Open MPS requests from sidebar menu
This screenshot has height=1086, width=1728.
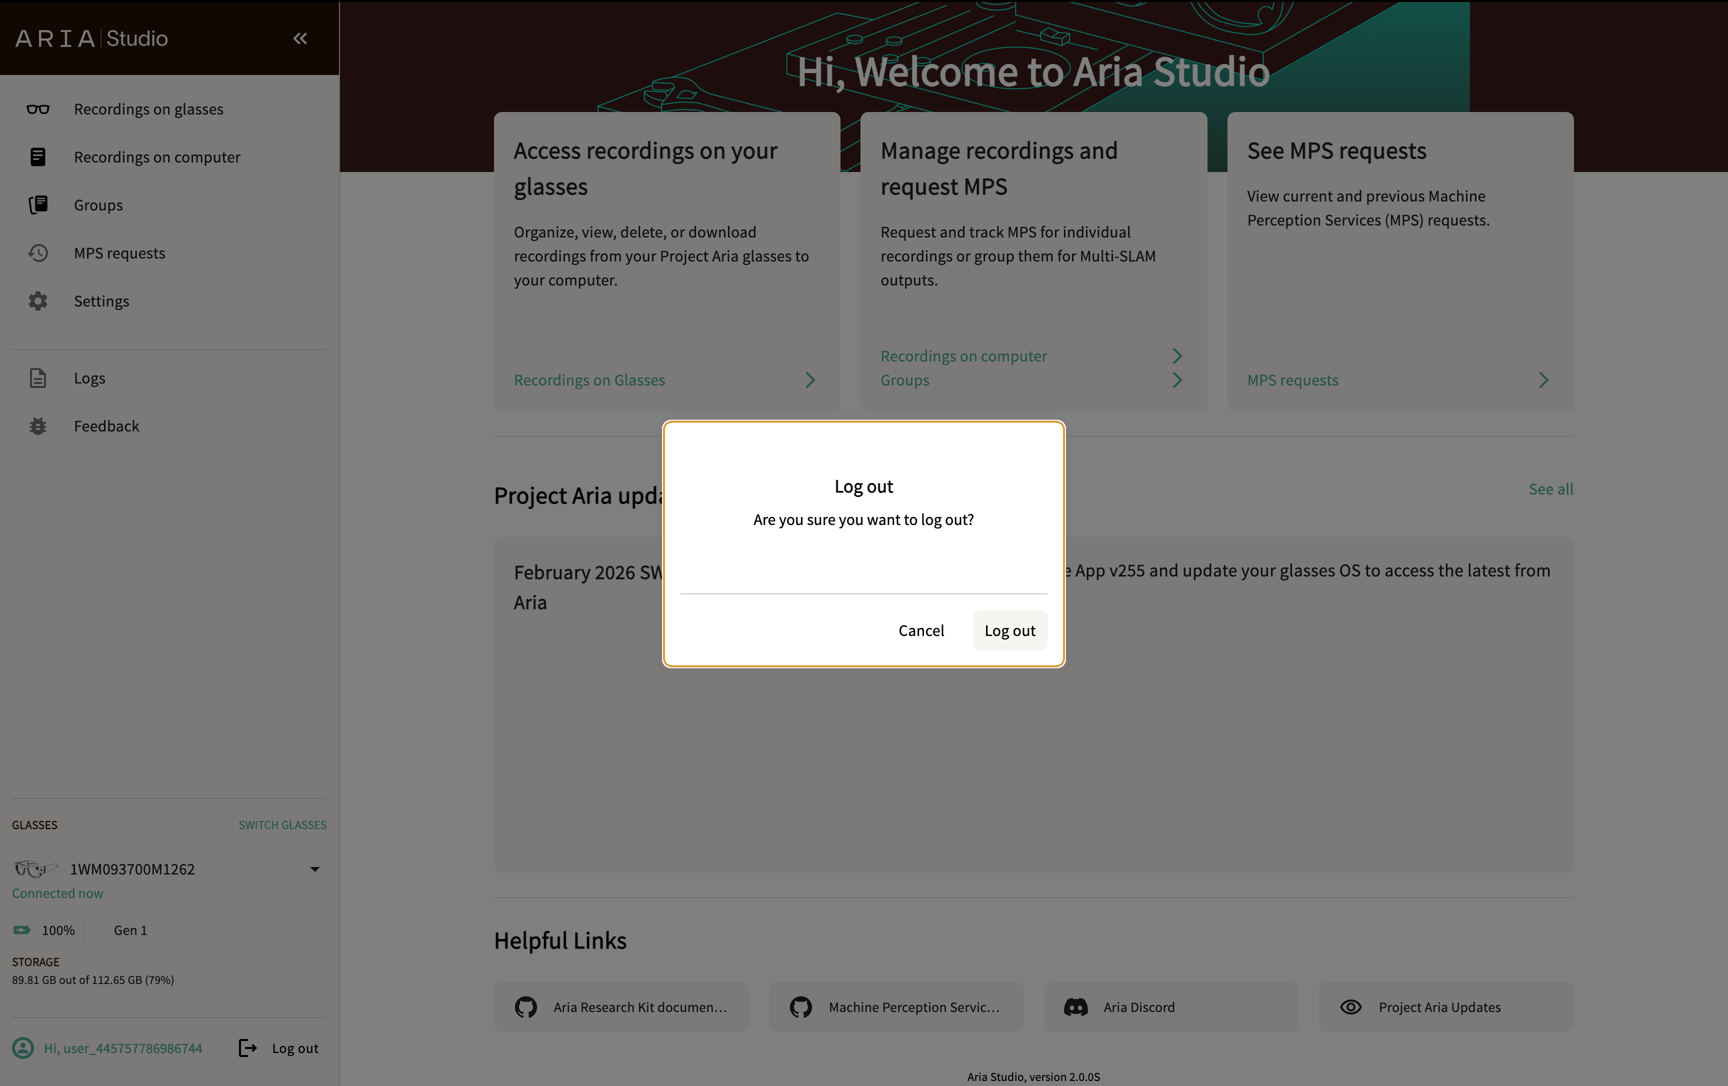coord(169,253)
